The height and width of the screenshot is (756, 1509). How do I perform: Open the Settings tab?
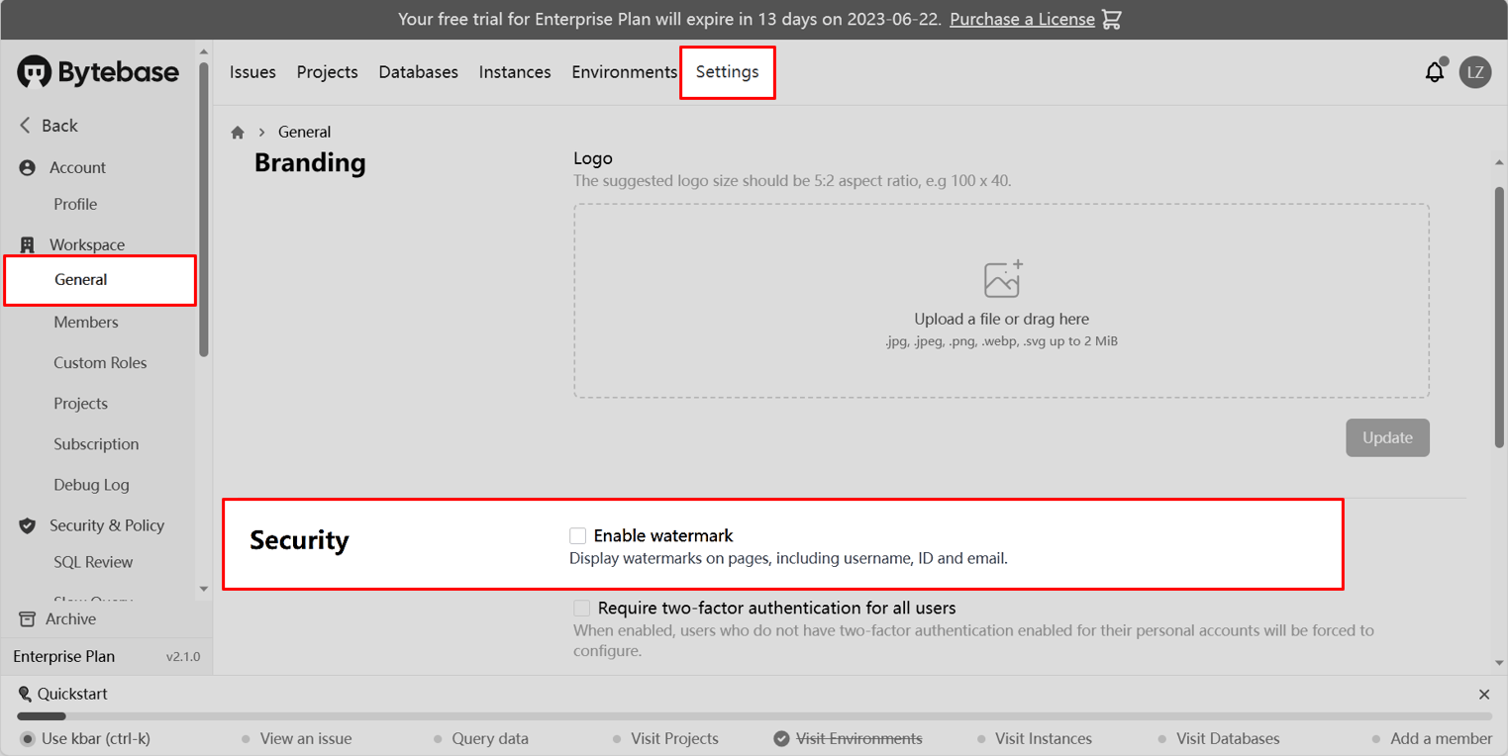[728, 72]
